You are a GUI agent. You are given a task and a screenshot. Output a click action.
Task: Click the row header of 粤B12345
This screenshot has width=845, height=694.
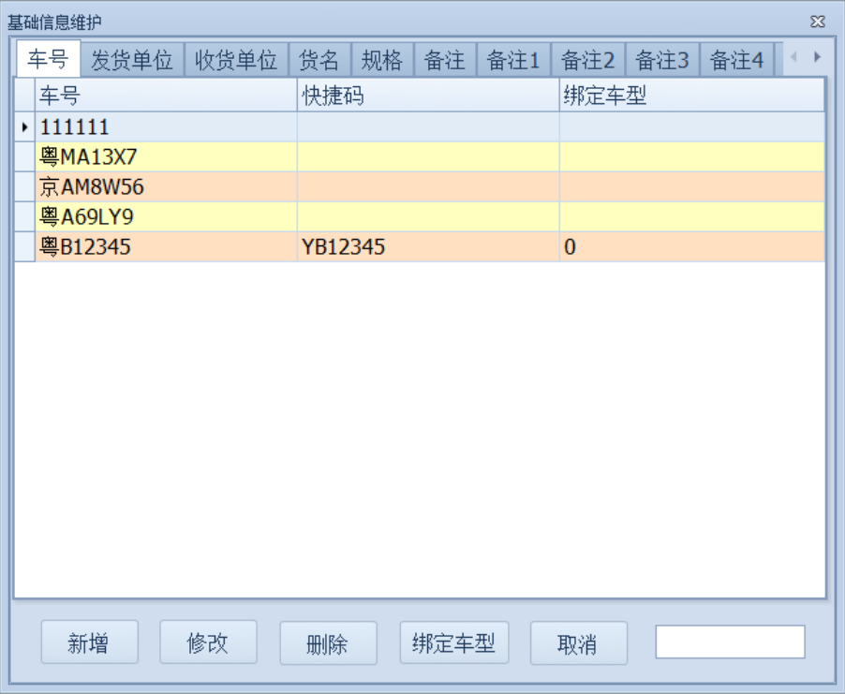pyautogui.click(x=24, y=246)
